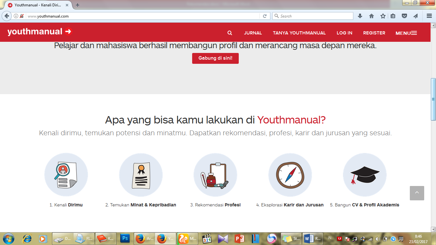The image size is (436, 245).
Task: Click the Gabung di sini! button
Action: (x=215, y=58)
